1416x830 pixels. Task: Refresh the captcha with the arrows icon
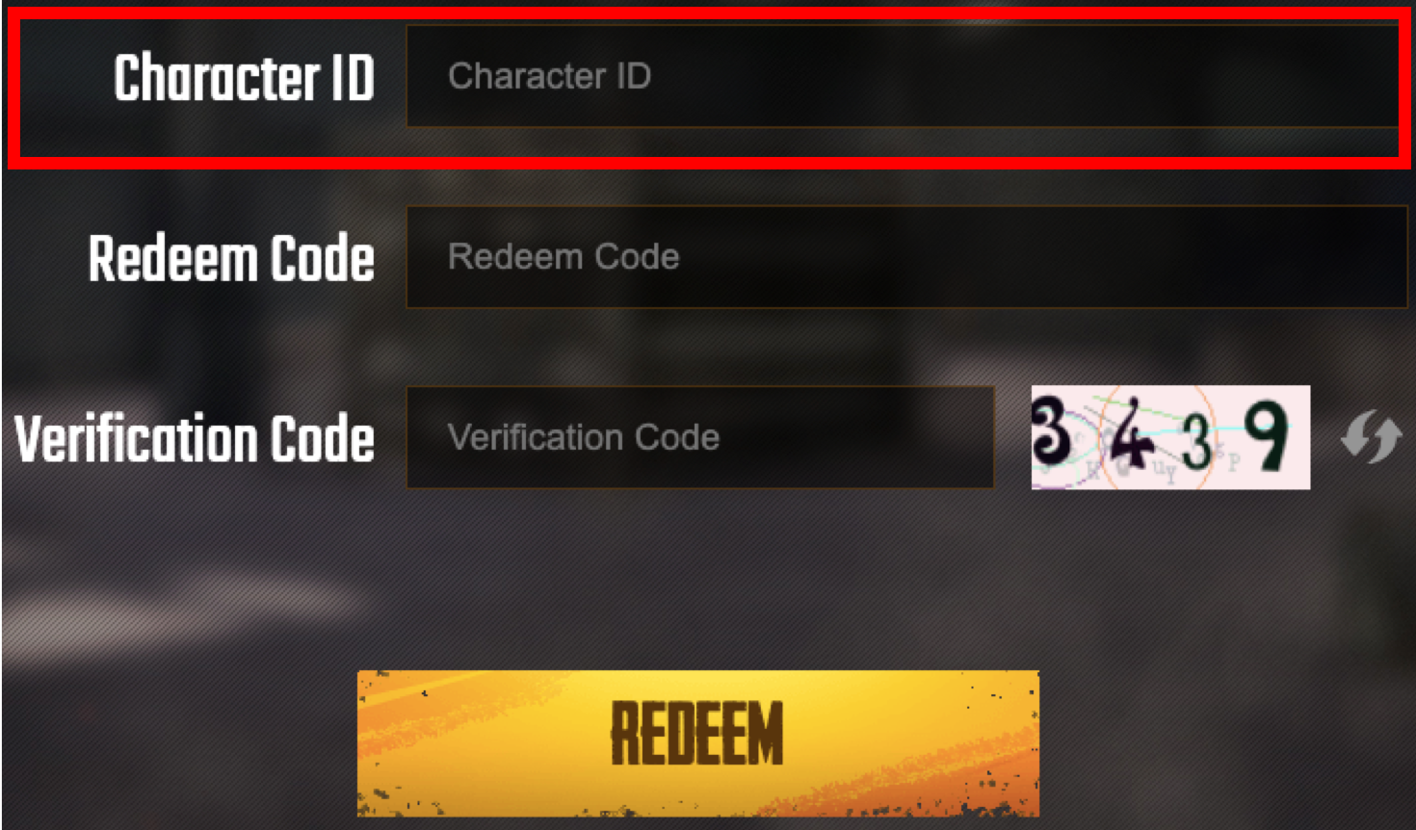click(1371, 437)
